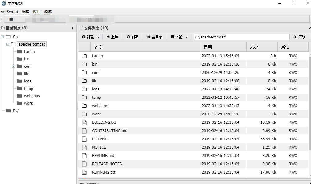Open the 书签 (Bookmarks) dropdown
This screenshot has width=311, height=184.
179,37
